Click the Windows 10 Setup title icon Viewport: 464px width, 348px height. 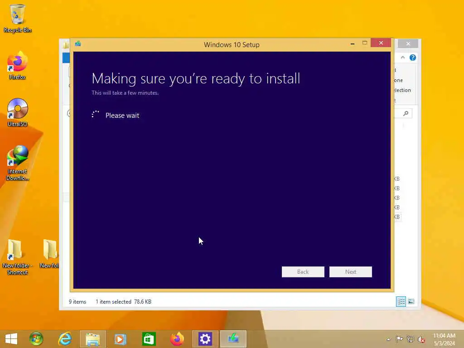click(78, 44)
